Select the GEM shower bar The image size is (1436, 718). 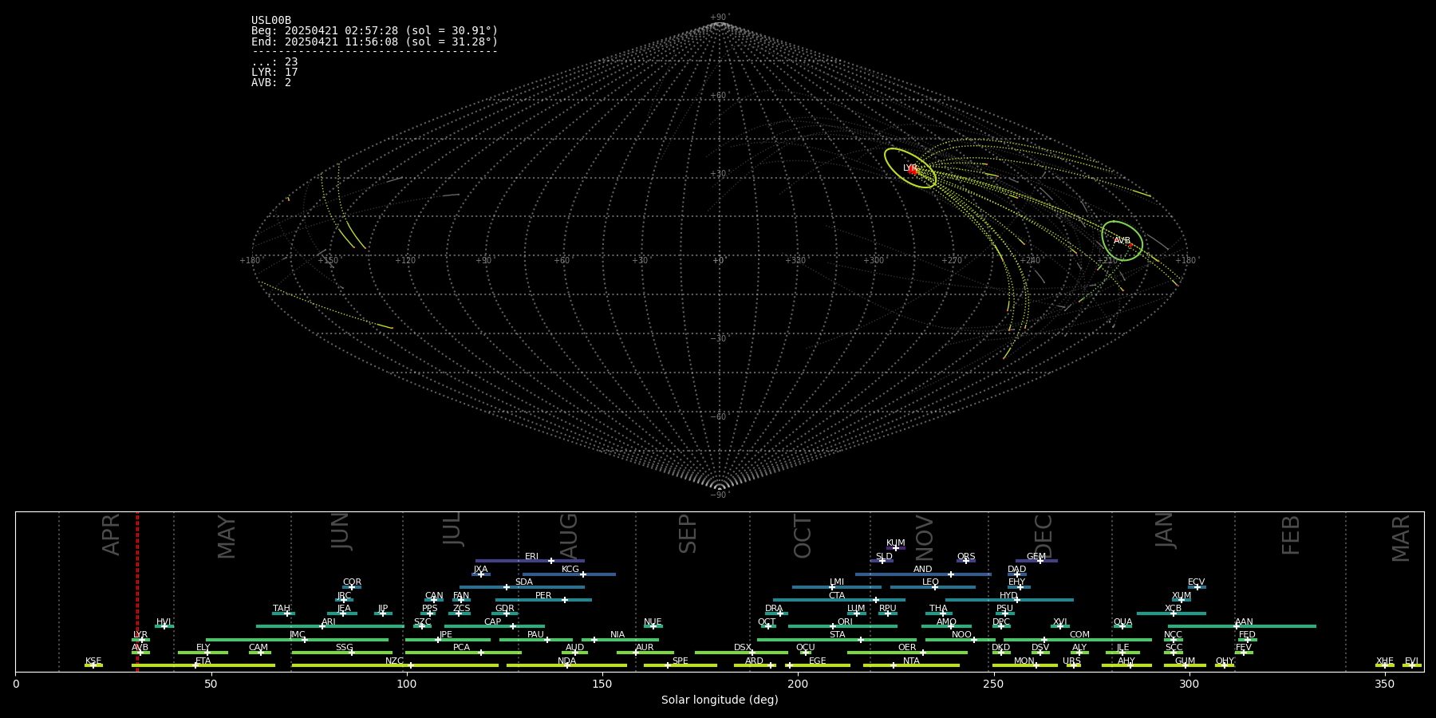coord(1036,561)
